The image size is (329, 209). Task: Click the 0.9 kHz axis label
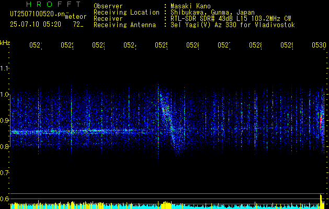pyautogui.click(x=4, y=121)
